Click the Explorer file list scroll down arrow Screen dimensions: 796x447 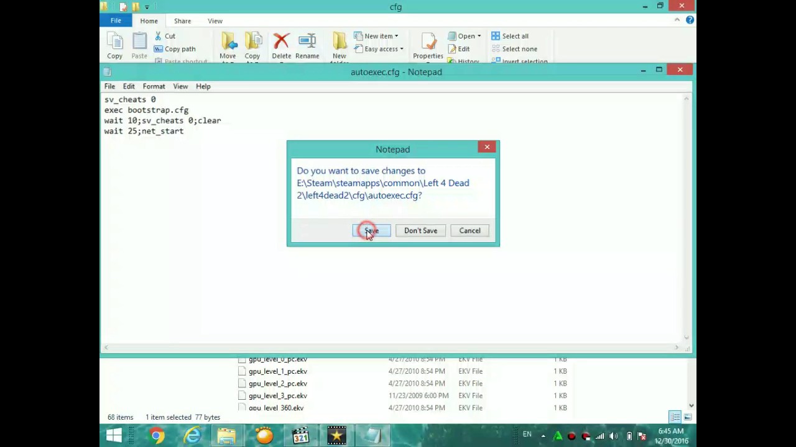[x=691, y=406]
